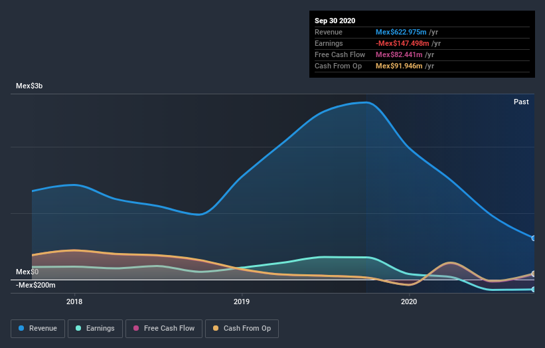Select the 2018 axis label
This screenshot has width=545, height=348.
click(x=74, y=302)
